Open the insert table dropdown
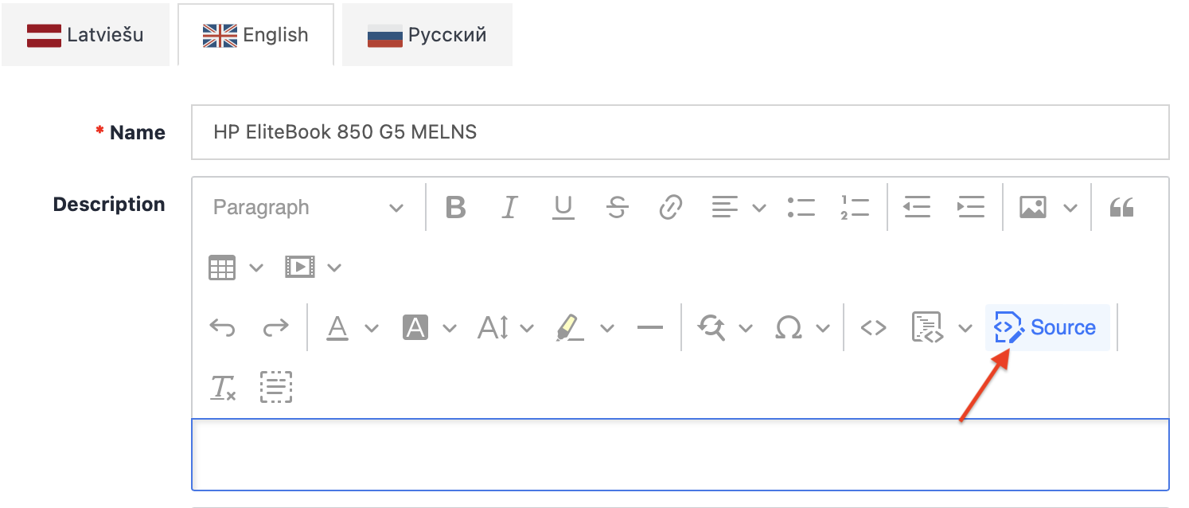1189x508 pixels. [x=255, y=268]
